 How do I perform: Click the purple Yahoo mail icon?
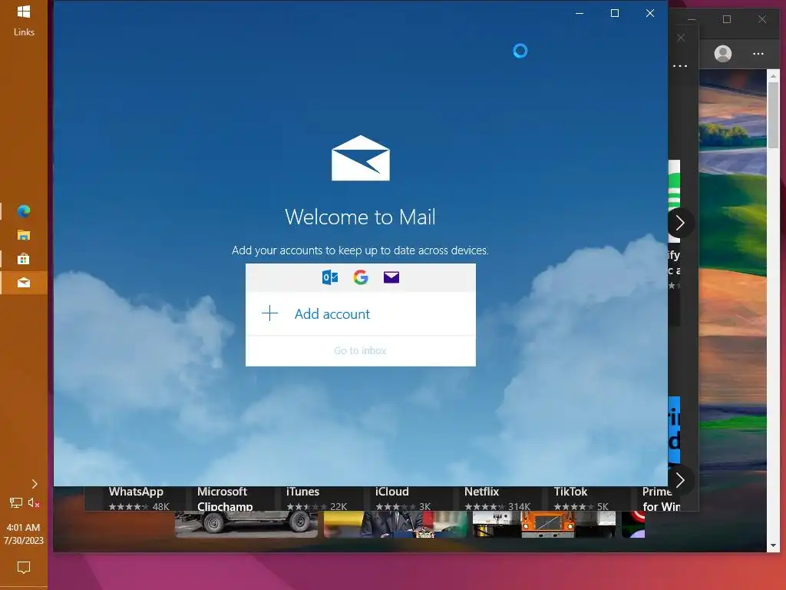point(391,277)
